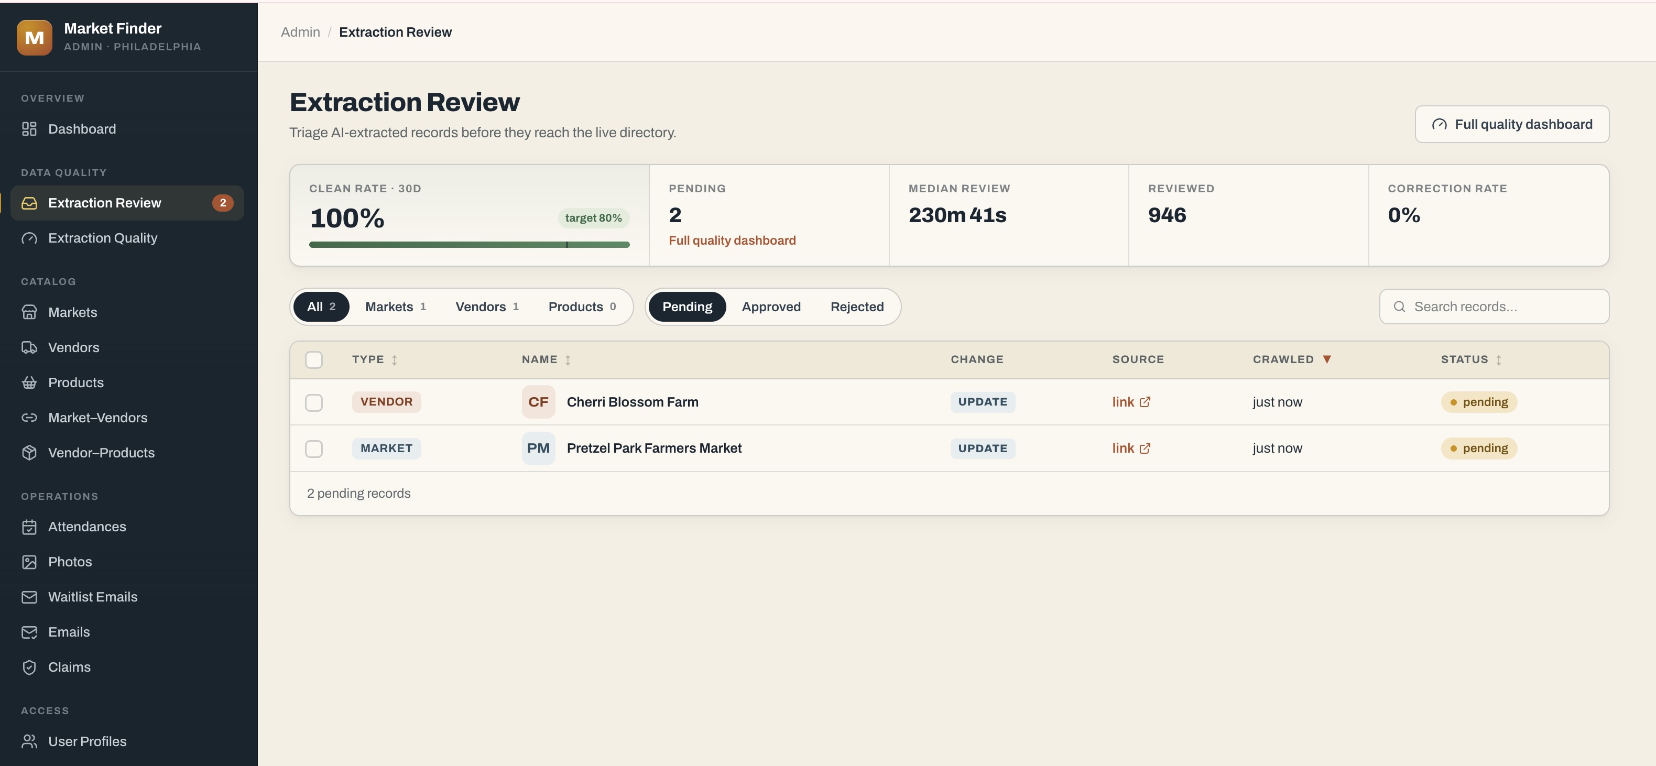Click the Waitlist Emails envelope icon
Image resolution: width=1656 pixels, height=766 pixels.
tap(29, 597)
